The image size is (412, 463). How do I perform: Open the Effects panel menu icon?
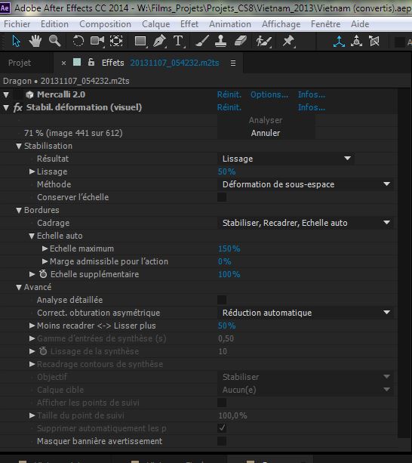(233, 63)
